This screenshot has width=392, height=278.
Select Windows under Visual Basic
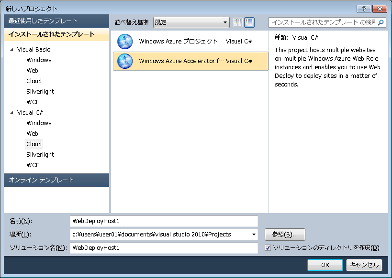pyautogui.click(x=39, y=60)
